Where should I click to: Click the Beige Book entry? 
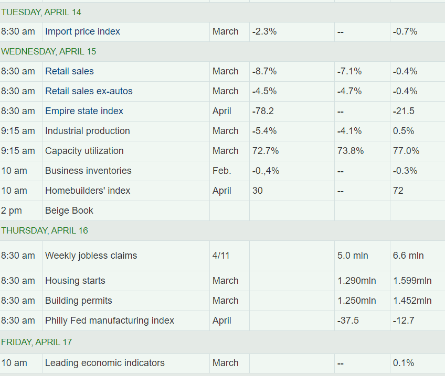(69, 211)
